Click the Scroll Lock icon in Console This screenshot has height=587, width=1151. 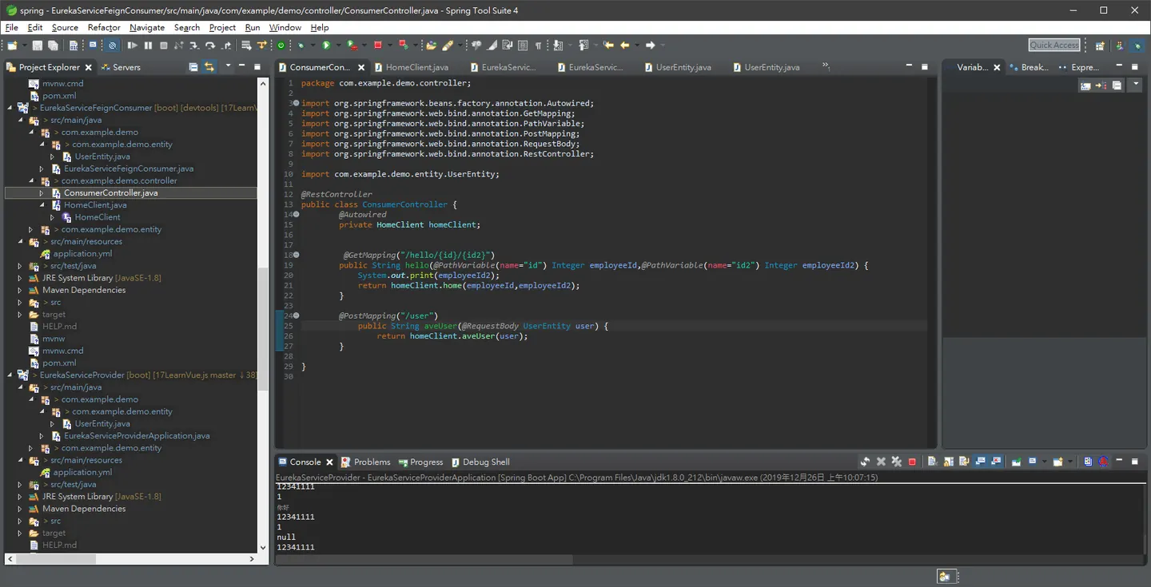tap(948, 462)
